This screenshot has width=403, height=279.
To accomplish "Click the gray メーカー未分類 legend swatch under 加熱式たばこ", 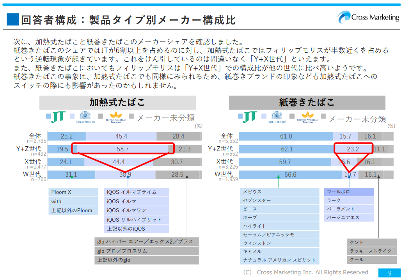I will (132, 116).
